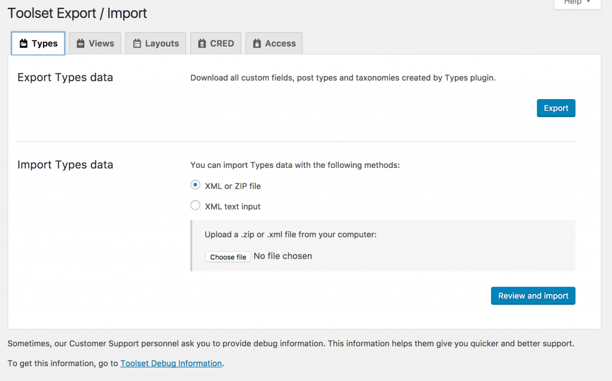Viewport: 612px width, 381px height.
Task: Click the 'Sometimes, our Customer Support' sentence
Action: (291, 343)
